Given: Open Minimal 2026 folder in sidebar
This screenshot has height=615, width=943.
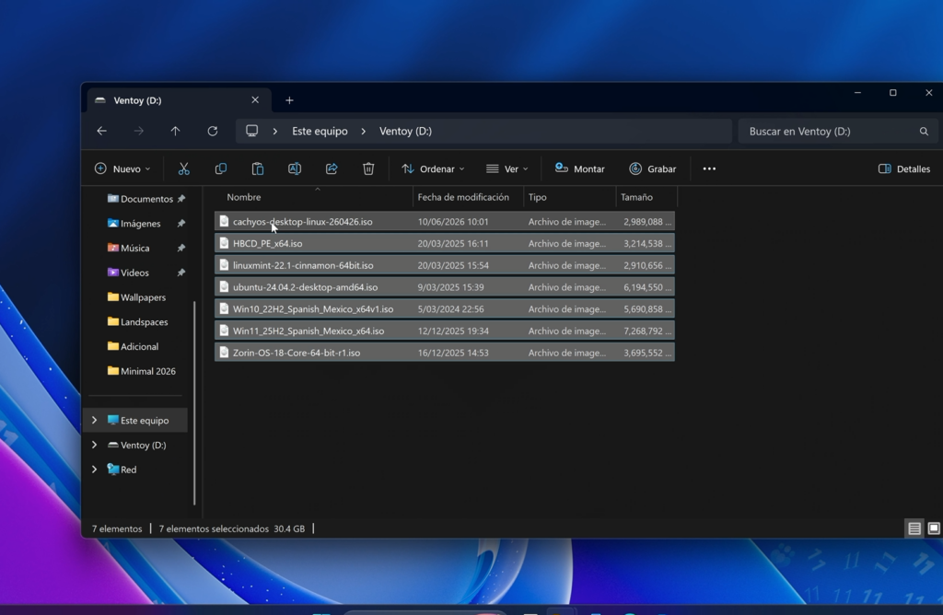Looking at the screenshot, I should point(141,372).
